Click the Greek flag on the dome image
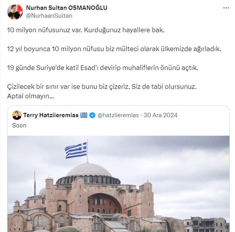The width and height of the screenshot is (235, 232). (76, 151)
